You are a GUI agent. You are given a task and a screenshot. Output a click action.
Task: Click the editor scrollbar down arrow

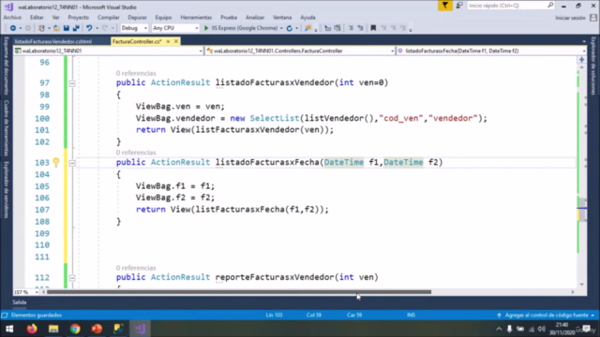tap(582, 285)
